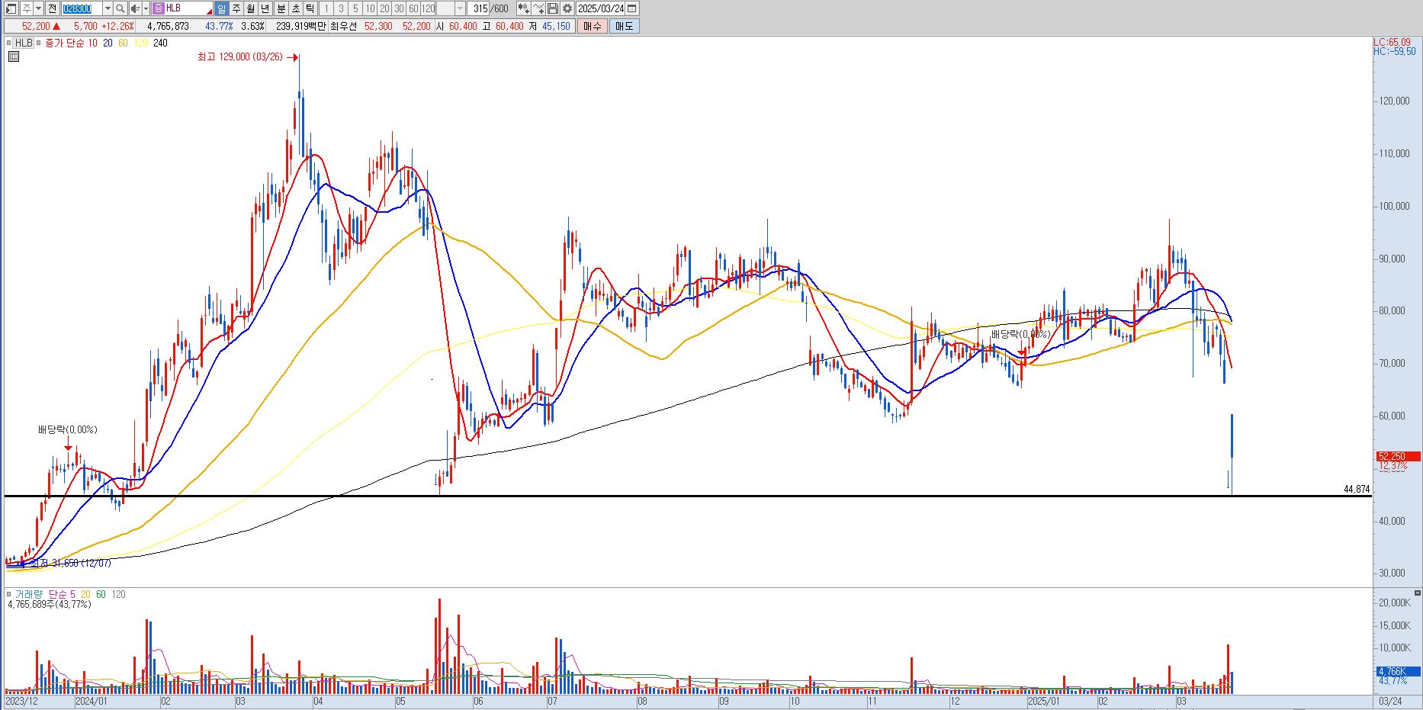Click the save floppy disk icon

pyautogui.click(x=553, y=8)
